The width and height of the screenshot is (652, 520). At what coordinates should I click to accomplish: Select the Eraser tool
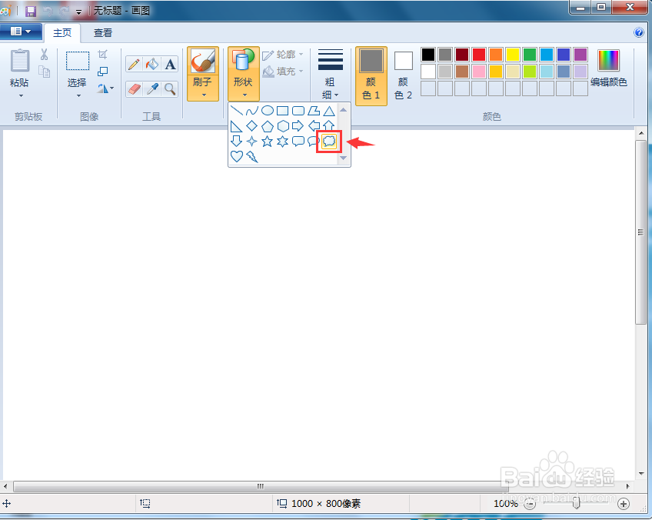click(134, 89)
